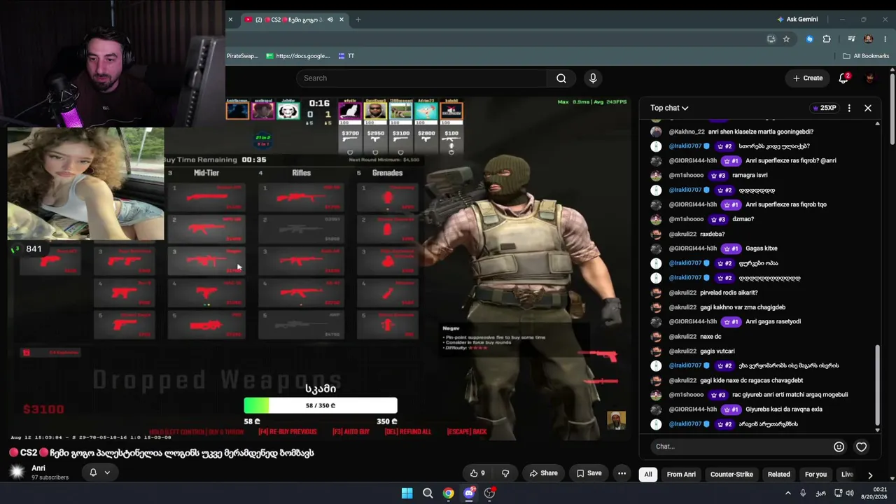
Task: Select the Counter-Strike chip
Action: pyautogui.click(x=731, y=475)
